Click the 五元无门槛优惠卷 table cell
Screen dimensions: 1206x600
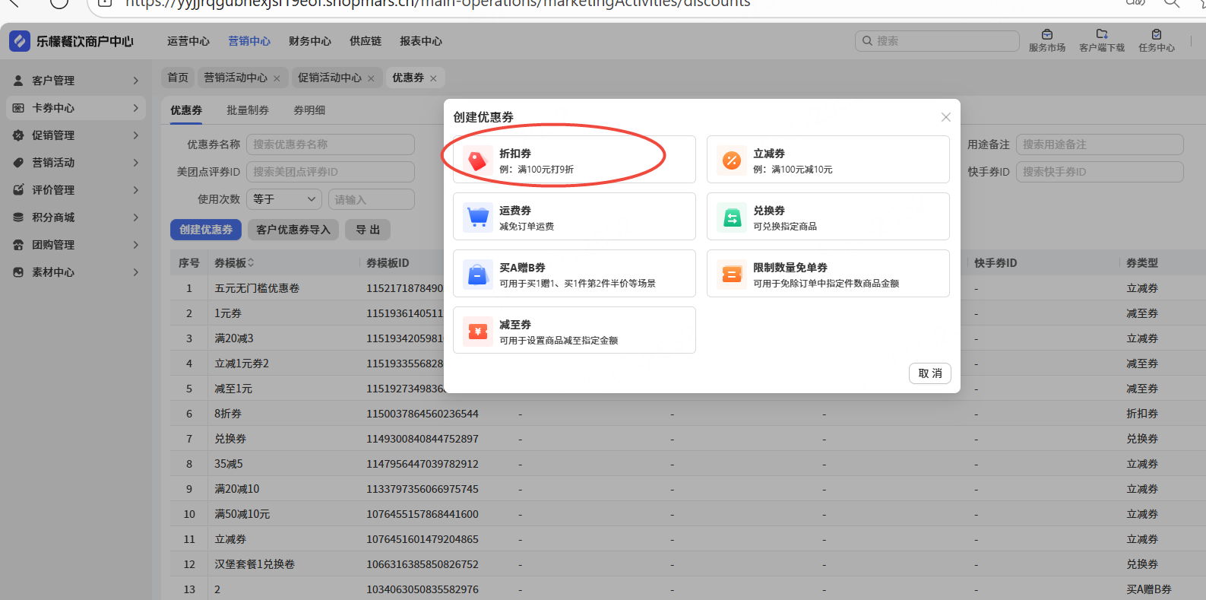[257, 288]
